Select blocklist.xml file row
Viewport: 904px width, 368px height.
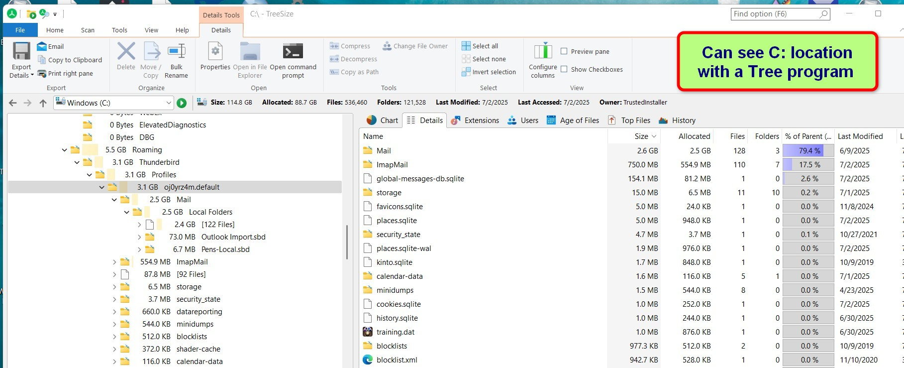397,360
